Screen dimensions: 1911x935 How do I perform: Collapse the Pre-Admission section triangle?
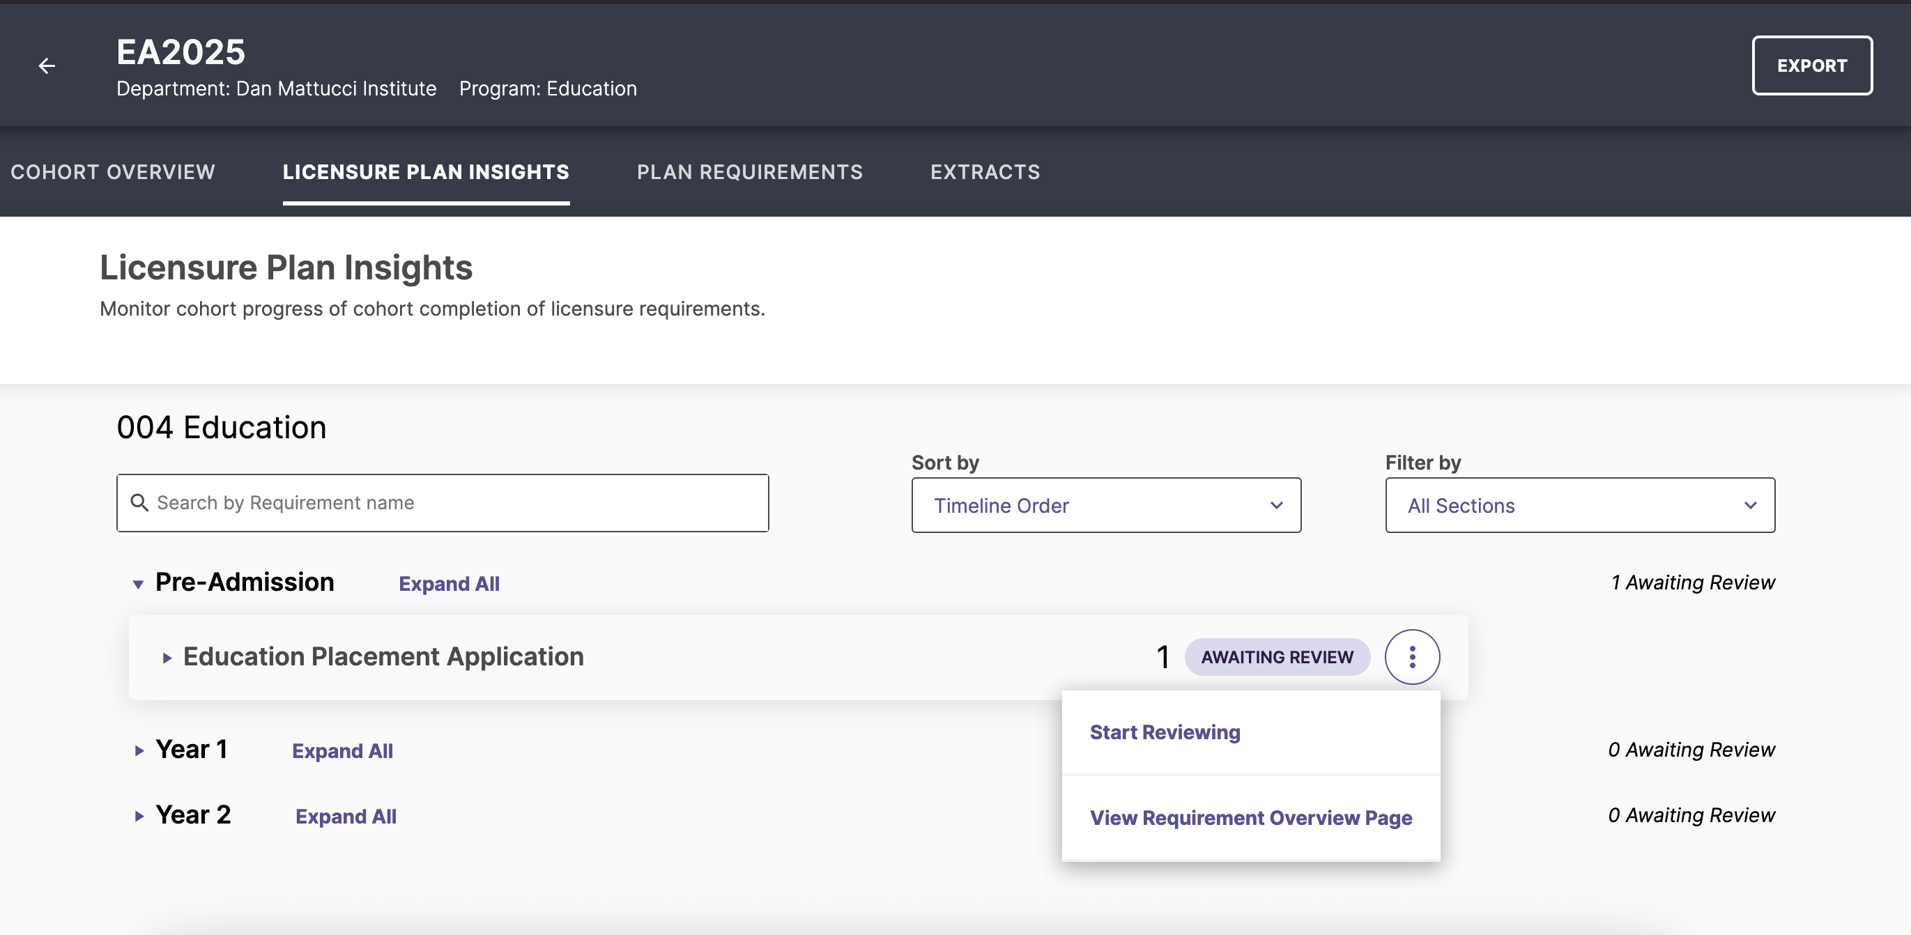(138, 585)
